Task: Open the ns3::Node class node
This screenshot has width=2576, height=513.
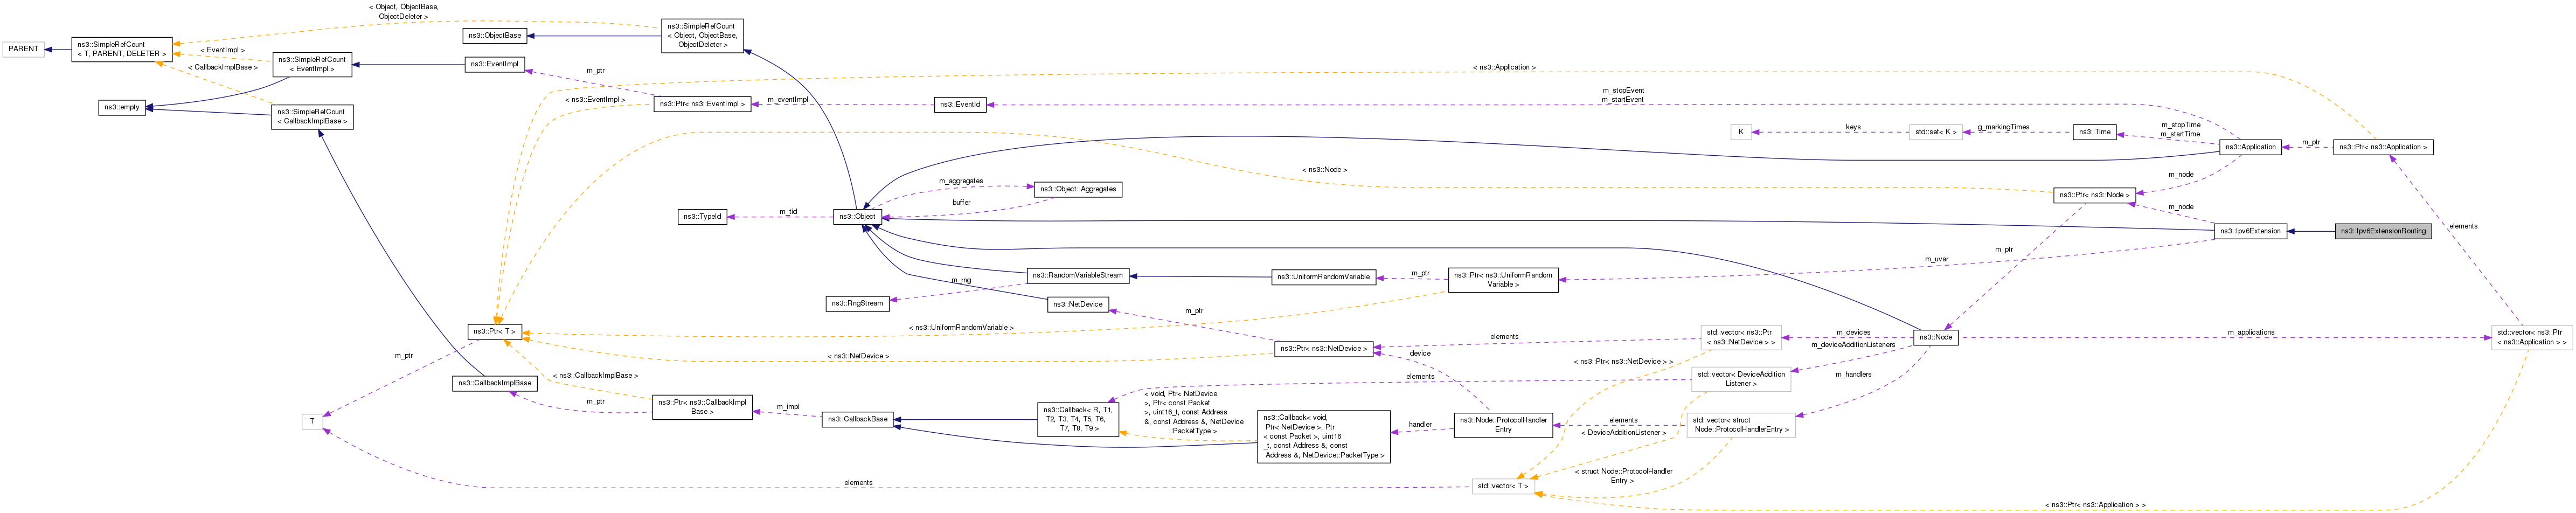Action: [x=1935, y=337]
